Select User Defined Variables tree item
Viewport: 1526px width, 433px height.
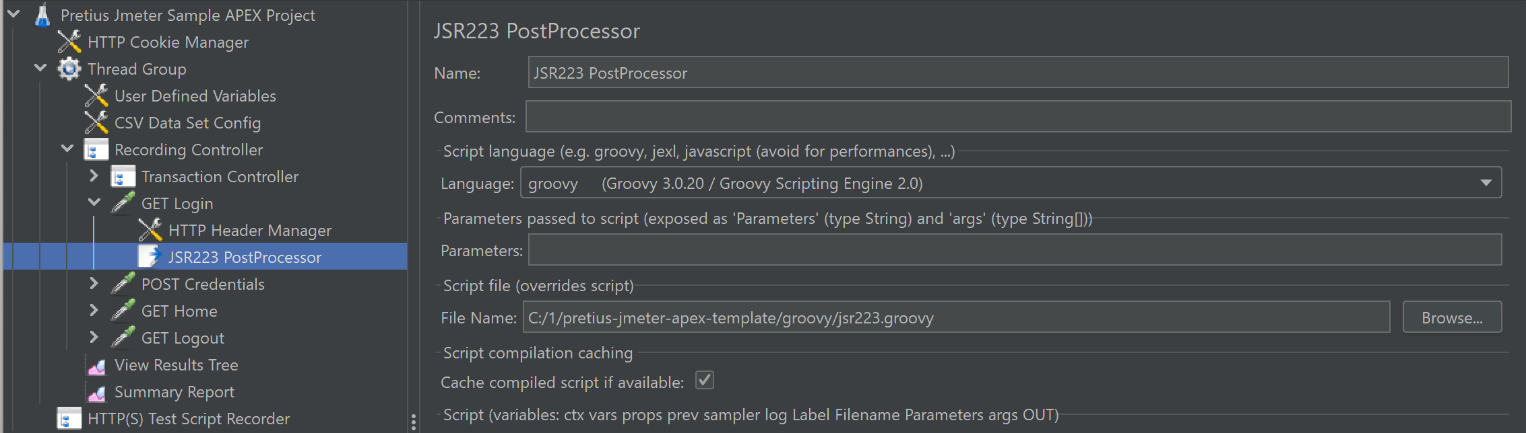click(x=195, y=96)
